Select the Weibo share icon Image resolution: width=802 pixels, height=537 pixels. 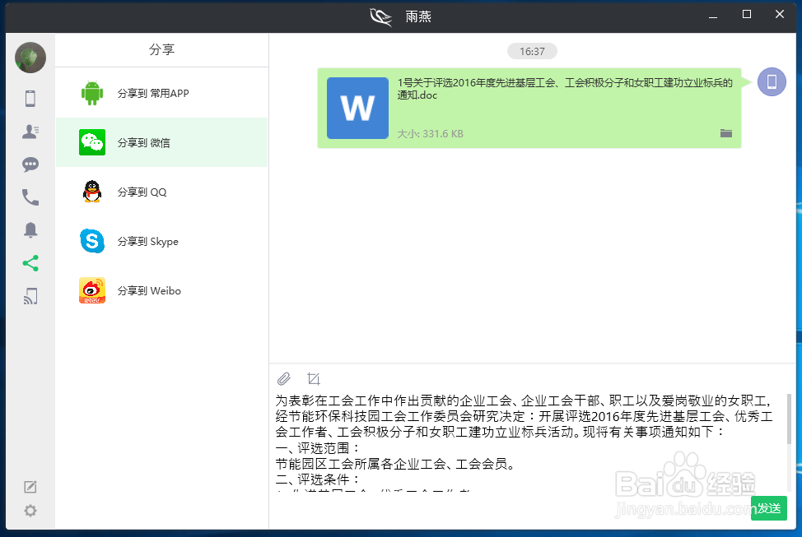[x=91, y=289]
